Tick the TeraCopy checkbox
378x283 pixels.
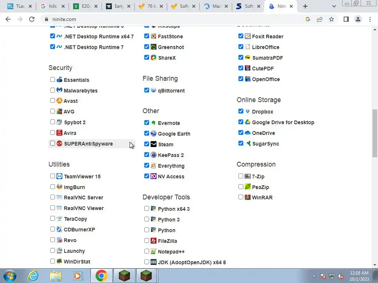click(52, 219)
